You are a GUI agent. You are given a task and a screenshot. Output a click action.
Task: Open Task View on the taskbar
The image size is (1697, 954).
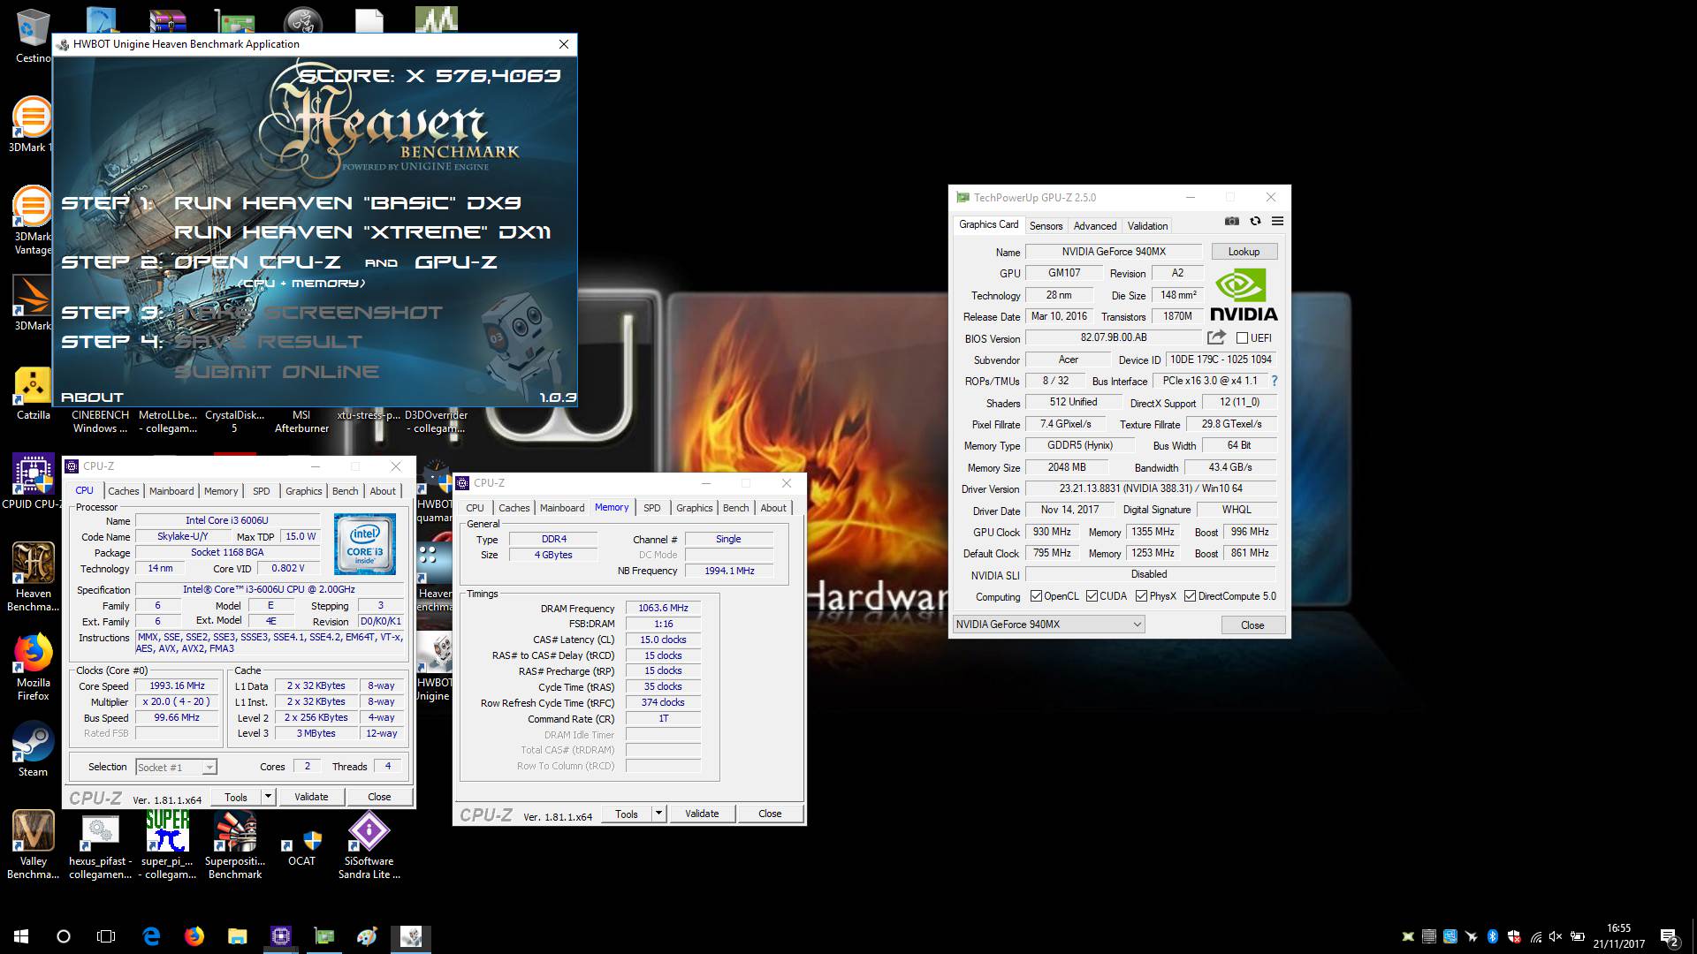tap(106, 936)
